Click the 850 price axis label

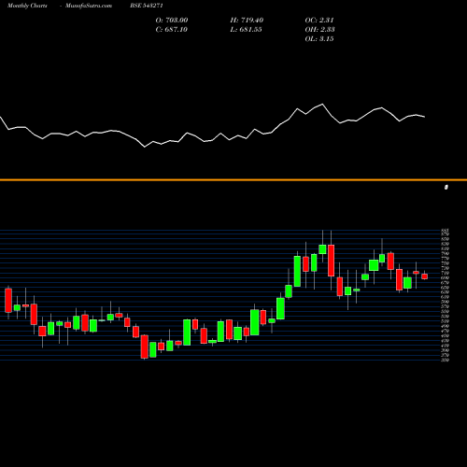pyautogui.click(x=446, y=239)
